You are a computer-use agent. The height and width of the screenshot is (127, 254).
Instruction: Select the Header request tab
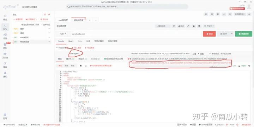[x=61, y=41]
